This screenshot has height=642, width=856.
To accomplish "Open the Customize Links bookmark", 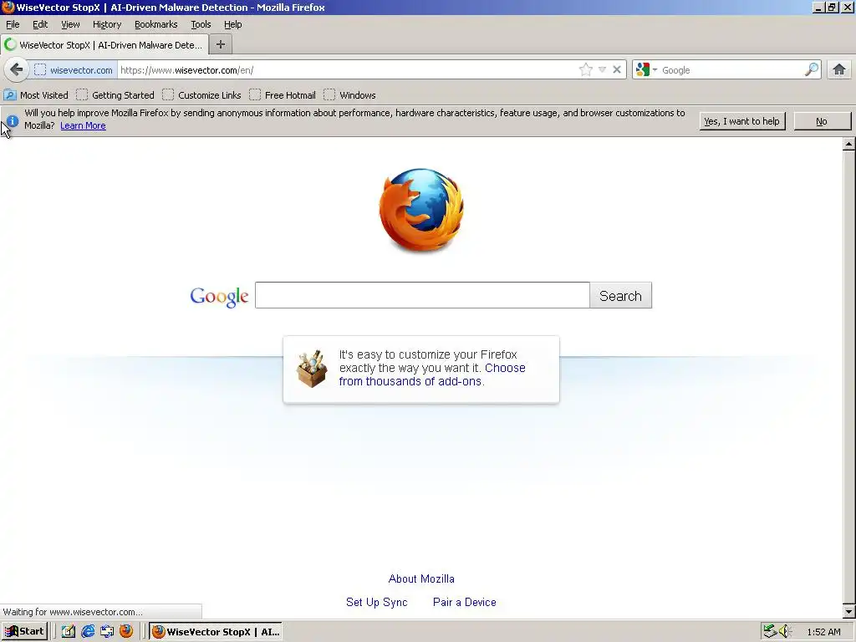I will point(201,95).
